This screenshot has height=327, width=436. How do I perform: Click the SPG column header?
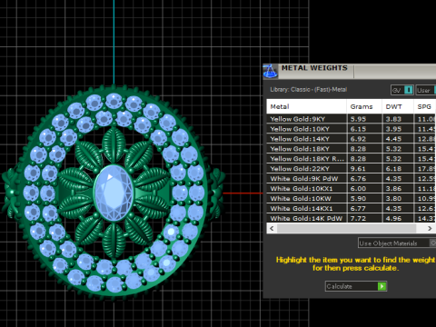pyautogui.click(x=425, y=106)
